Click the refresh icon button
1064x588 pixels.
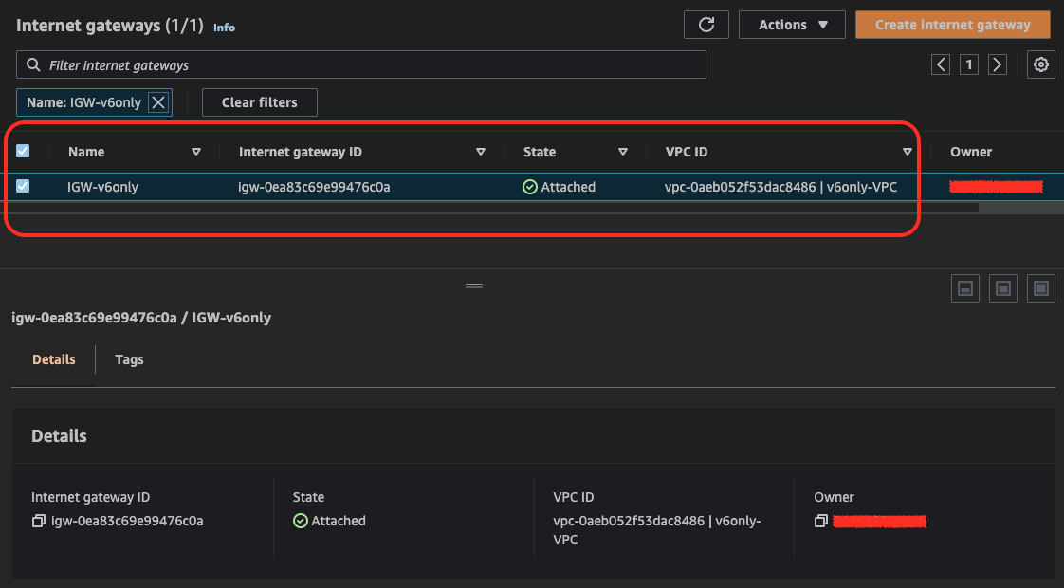coord(706,25)
